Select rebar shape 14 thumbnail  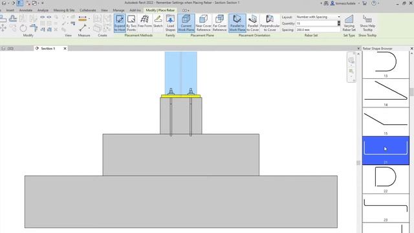(x=386, y=93)
